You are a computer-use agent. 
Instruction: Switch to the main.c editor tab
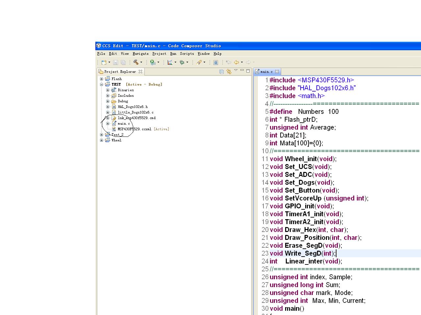266,72
